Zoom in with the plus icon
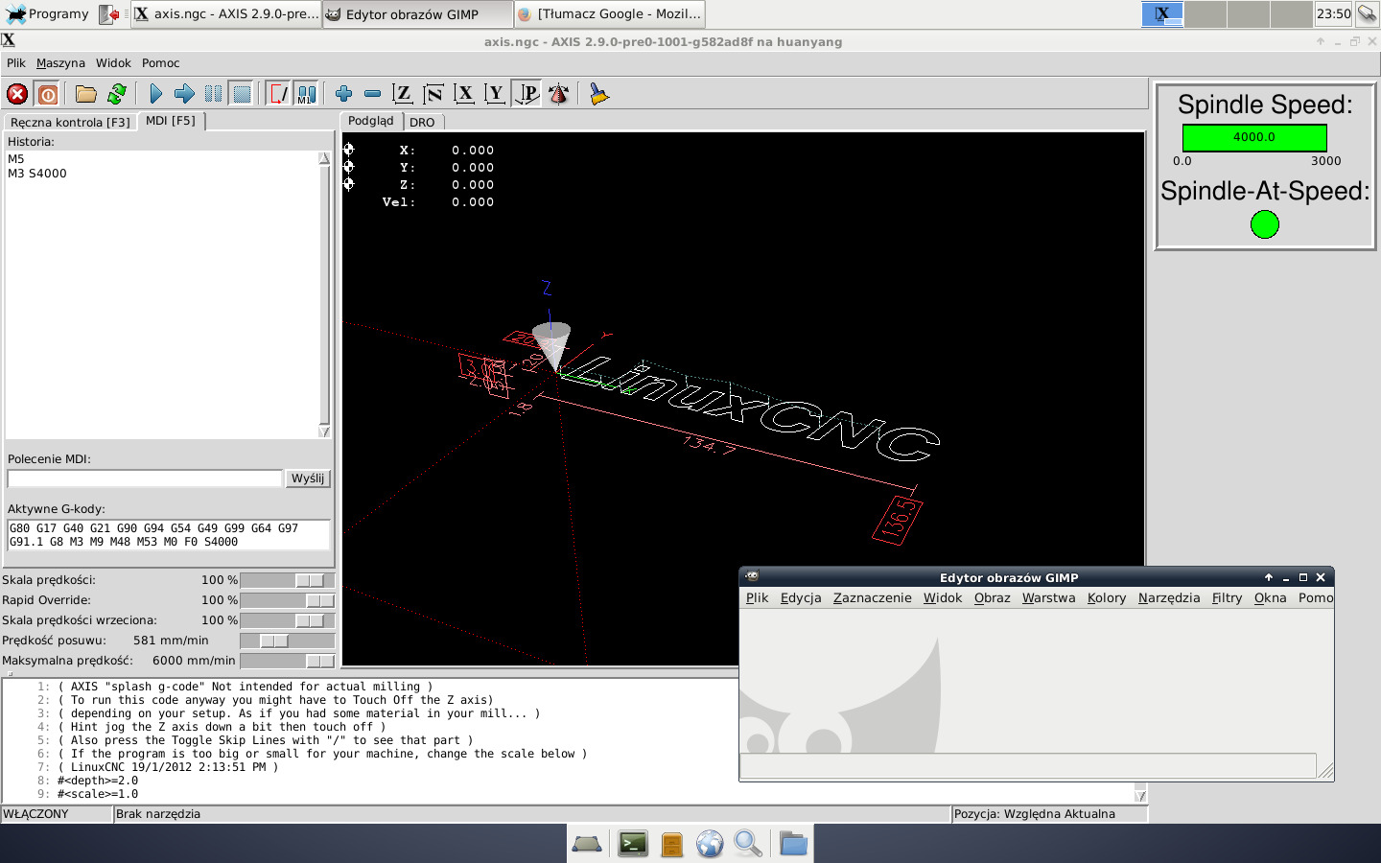This screenshot has width=1381, height=863. point(343,94)
